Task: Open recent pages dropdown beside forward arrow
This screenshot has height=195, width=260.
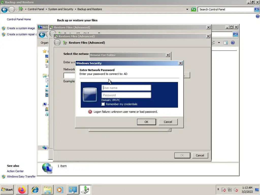Action: click(16, 9)
